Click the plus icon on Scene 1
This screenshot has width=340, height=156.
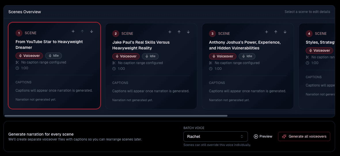pyautogui.click(x=73, y=31)
